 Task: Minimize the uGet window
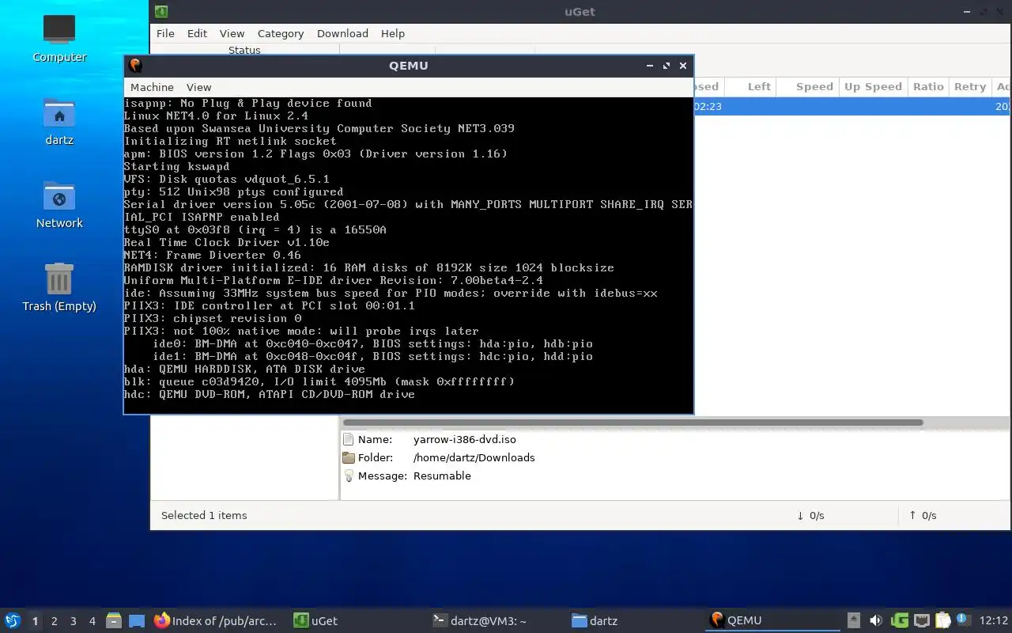(968, 12)
